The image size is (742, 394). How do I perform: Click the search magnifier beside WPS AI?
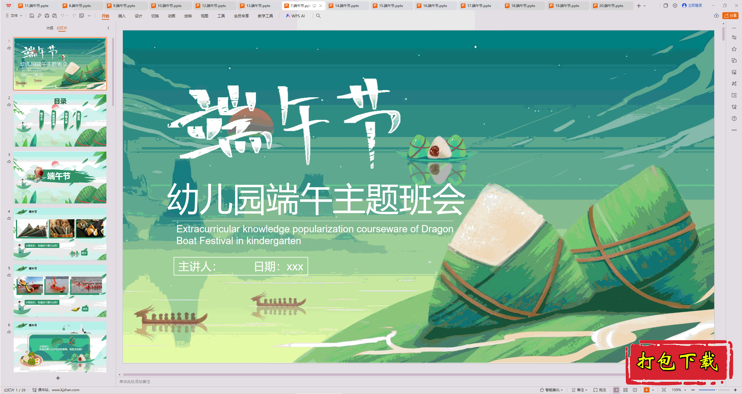[318, 16]
